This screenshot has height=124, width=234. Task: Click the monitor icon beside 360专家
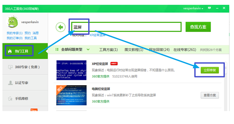(10, 67)
